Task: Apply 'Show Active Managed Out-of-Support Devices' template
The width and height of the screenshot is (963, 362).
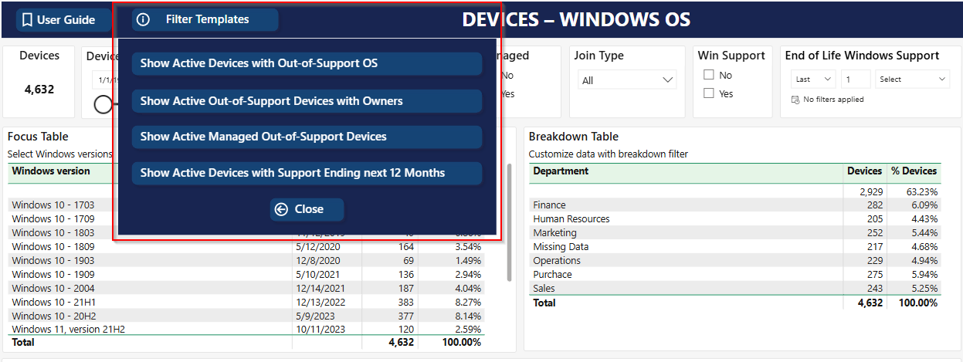Action: (307, 137)
